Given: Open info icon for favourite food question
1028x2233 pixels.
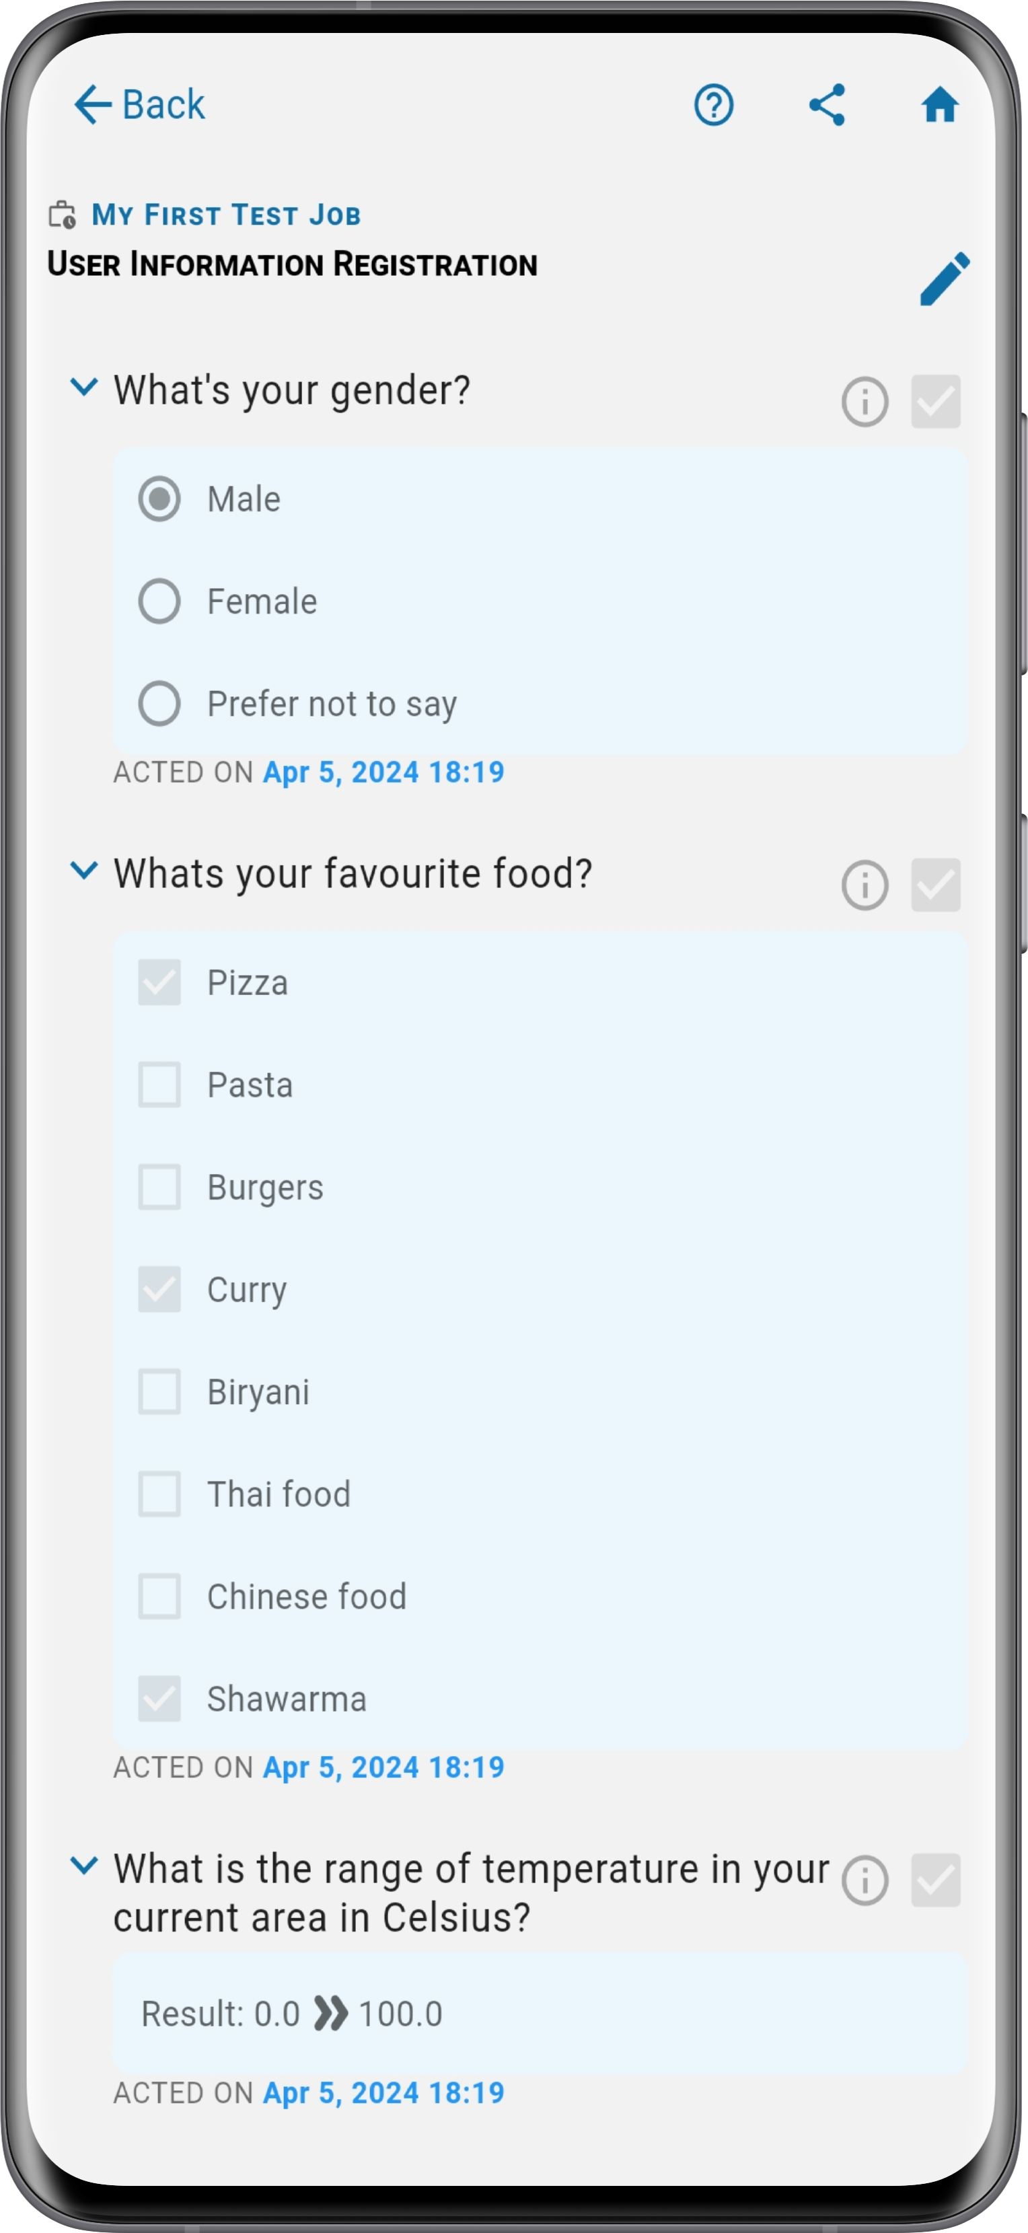Looking at the screenshot, I should [x=864, y=885].
